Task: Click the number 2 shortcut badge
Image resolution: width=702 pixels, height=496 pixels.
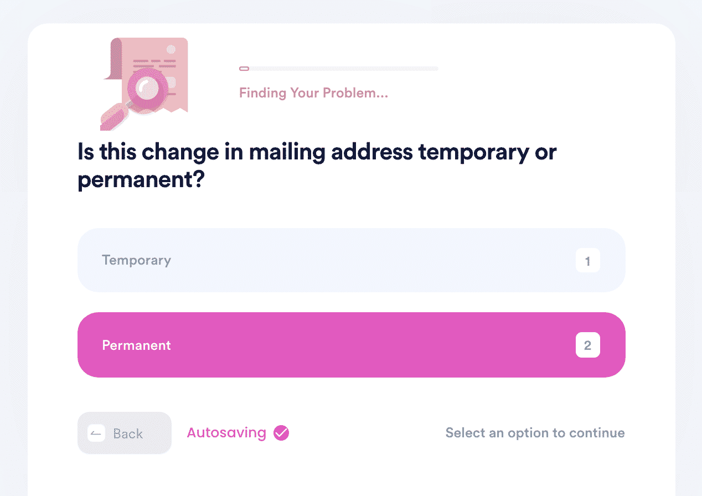Action: [587, 345]
